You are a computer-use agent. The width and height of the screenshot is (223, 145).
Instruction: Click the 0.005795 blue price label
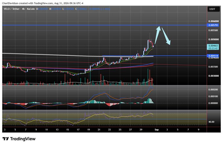pyautogui.click(x=213, y=25)
